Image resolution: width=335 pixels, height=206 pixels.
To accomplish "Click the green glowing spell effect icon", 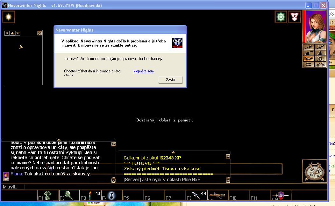I will [x=281, y=17].
